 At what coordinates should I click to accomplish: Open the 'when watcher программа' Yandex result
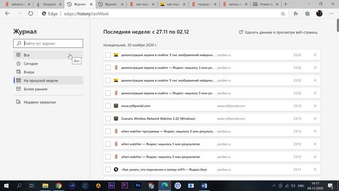168,131
